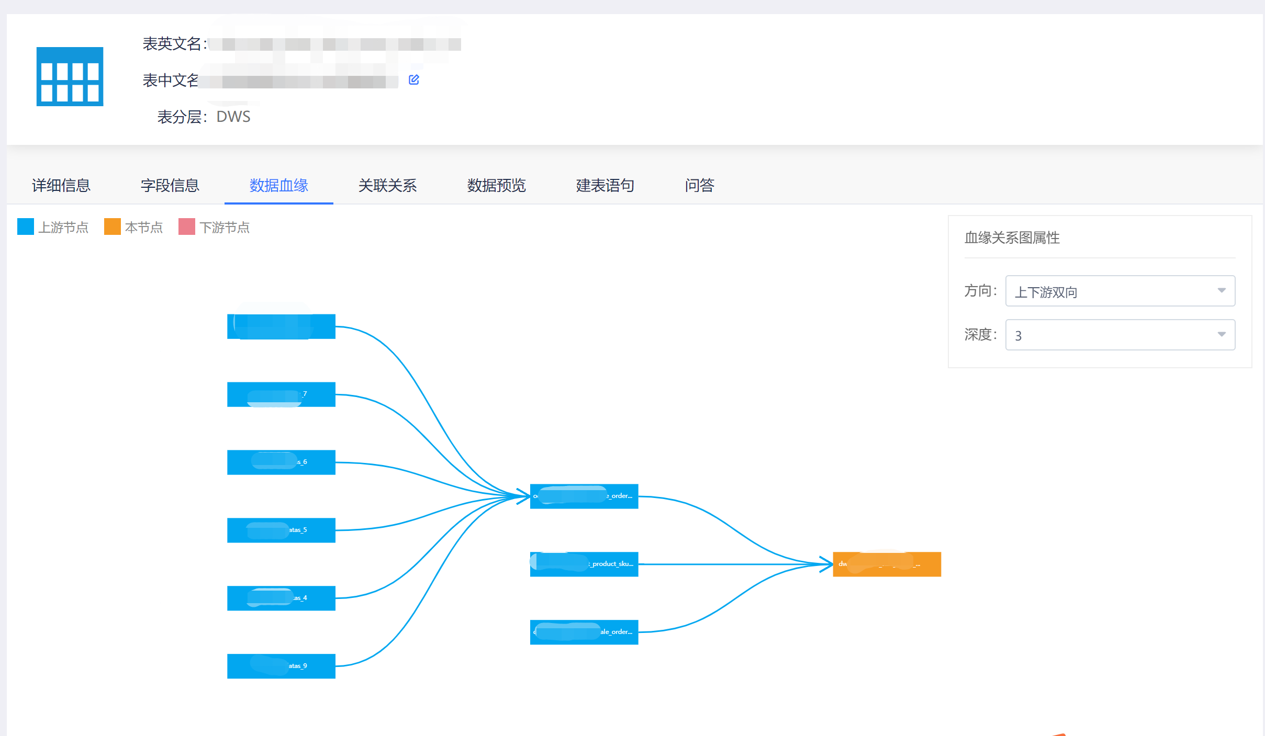Image resolution: width=1265 pixels, height=736 pixels.
Task: Select the atas_9 node in the graph
Action: click(x=281, y=665)
